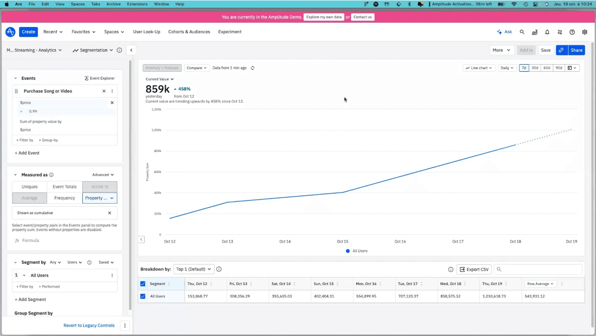Click the drag handle on Purchase Song or Video

click(16, 91)
